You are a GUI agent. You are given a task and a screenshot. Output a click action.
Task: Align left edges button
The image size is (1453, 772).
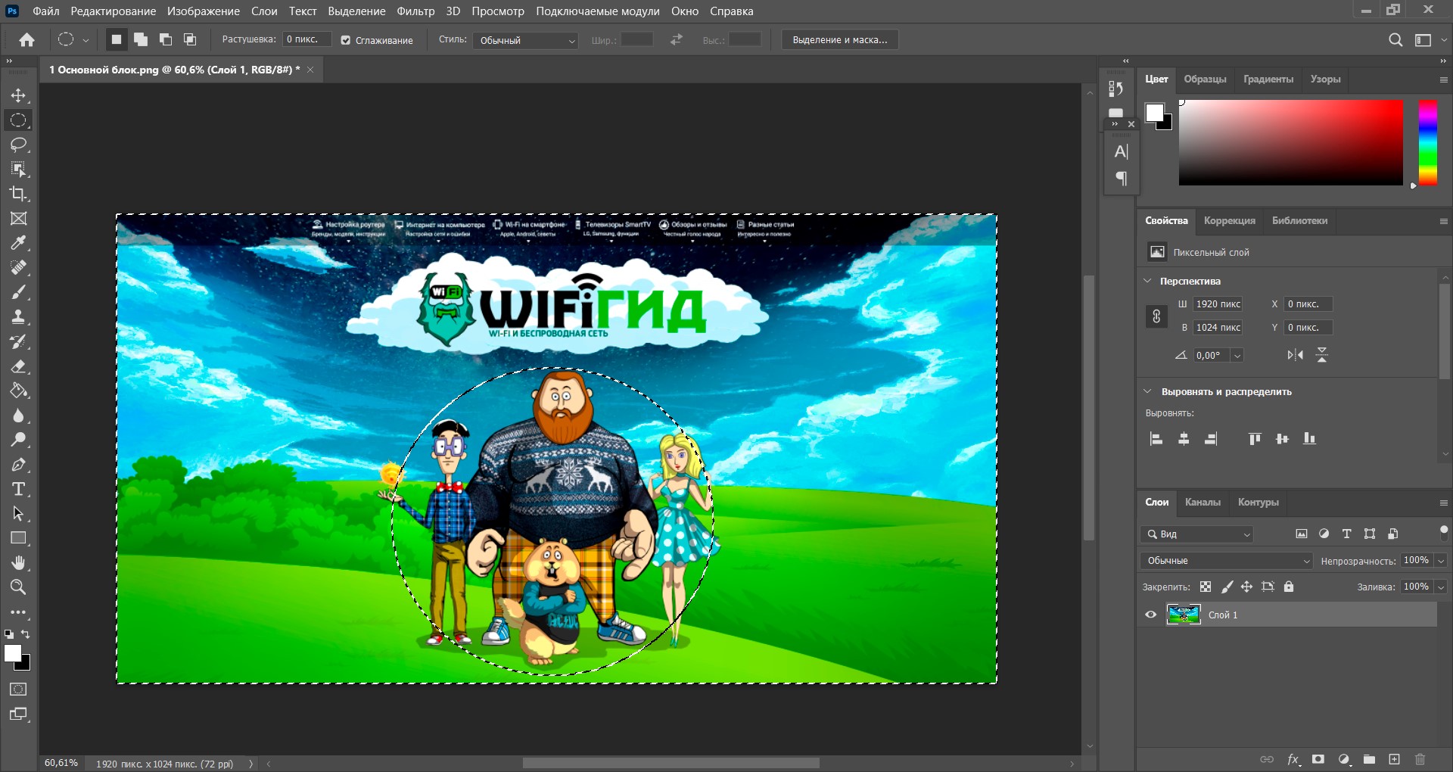[x=1156, y=439]
